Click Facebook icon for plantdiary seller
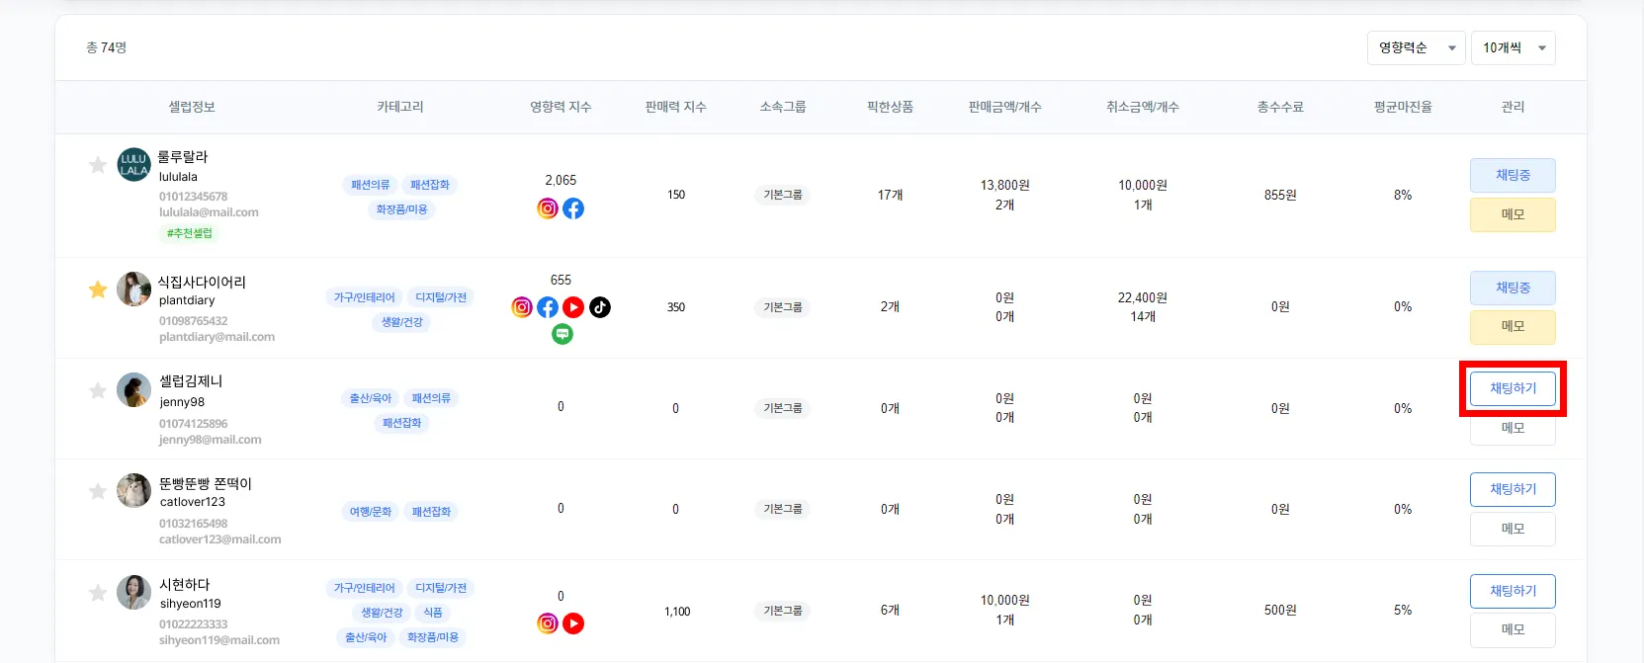Viewport: 1644px width, 663px height. 548,307
